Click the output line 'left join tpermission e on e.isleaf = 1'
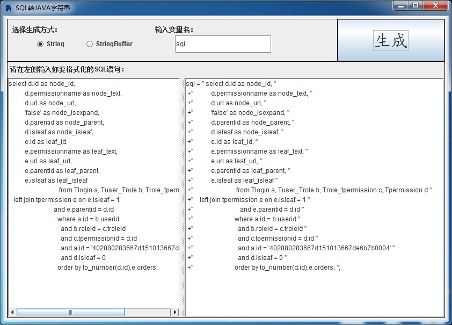Viewport: 452px width, 325px height. point(249,199)
